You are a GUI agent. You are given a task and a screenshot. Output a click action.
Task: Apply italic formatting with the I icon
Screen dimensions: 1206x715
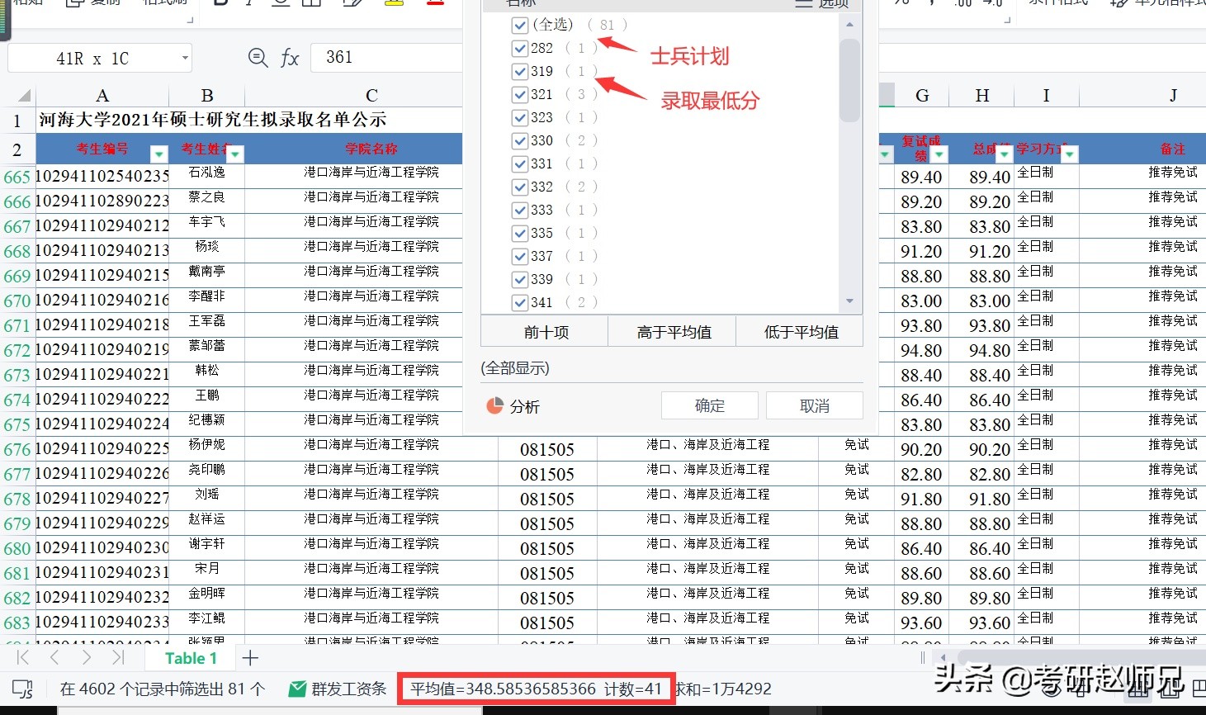(x=249, y=4)
